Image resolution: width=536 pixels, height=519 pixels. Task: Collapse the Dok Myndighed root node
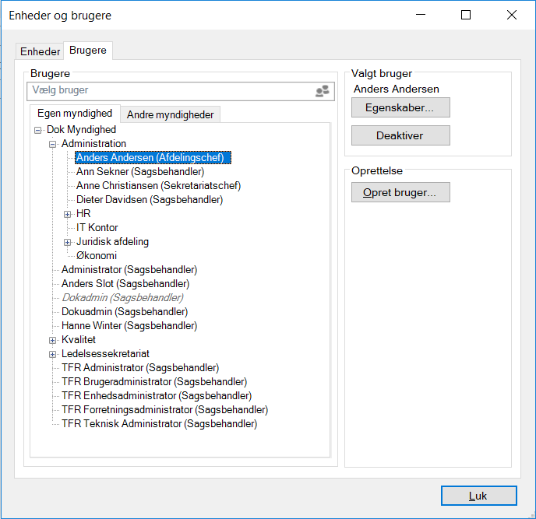tap(38, 130)
